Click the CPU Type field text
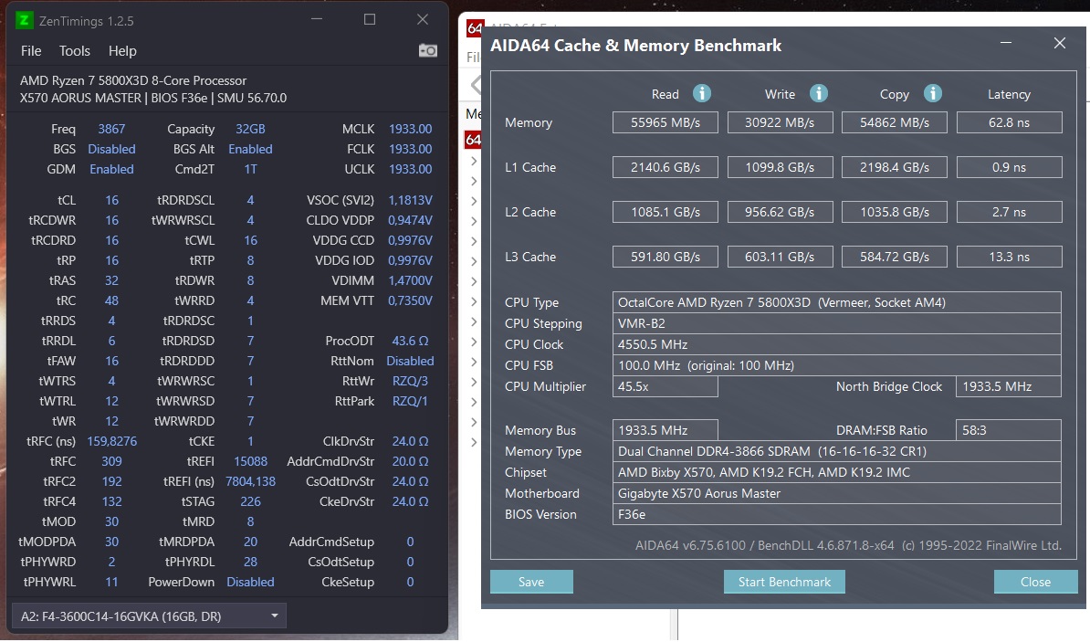 (837, 302)
